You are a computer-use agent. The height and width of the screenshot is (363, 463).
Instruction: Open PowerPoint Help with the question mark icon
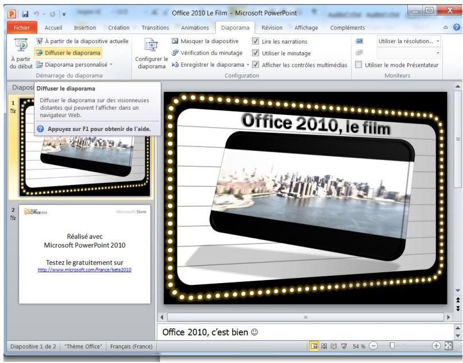(457, 27)
